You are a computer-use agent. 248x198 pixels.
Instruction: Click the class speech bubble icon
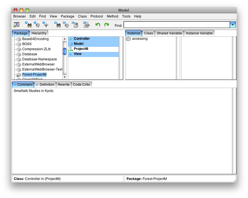37,25
